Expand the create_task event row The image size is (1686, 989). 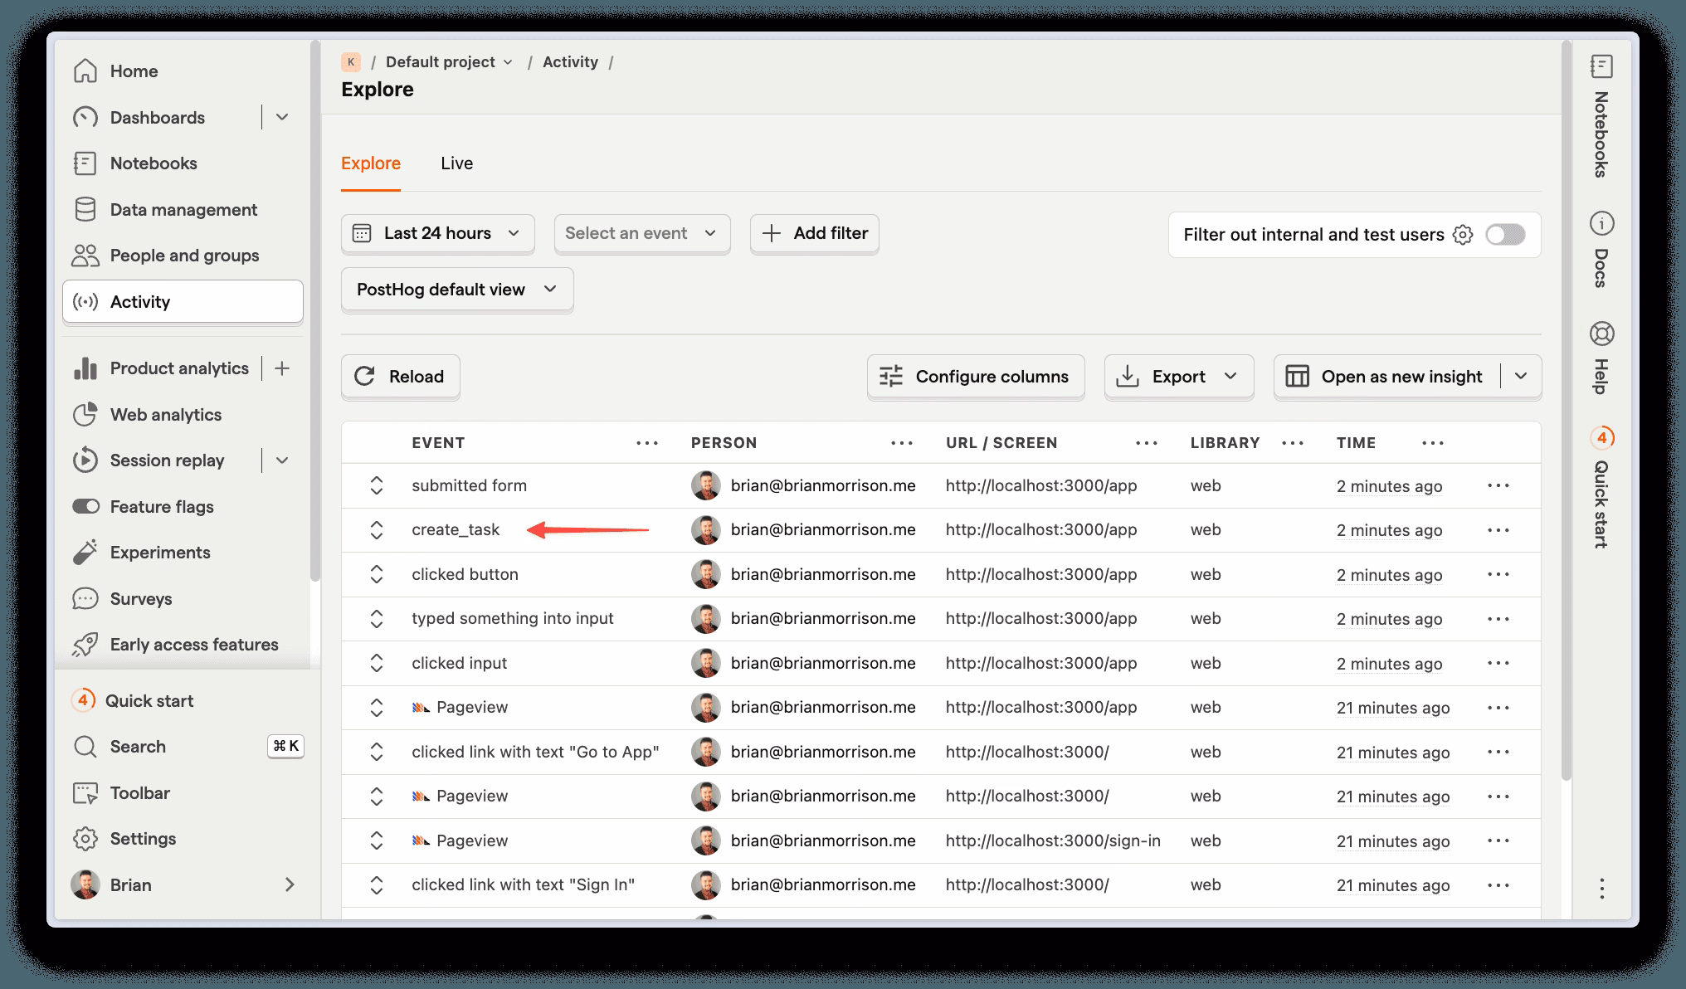(377, 529)
